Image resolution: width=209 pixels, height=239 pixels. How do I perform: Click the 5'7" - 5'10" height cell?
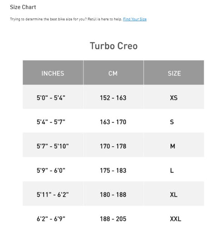coord(53,145)
